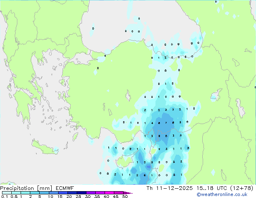
Task: Click the legend scale label '25'
Action: [x=78, y=196]
